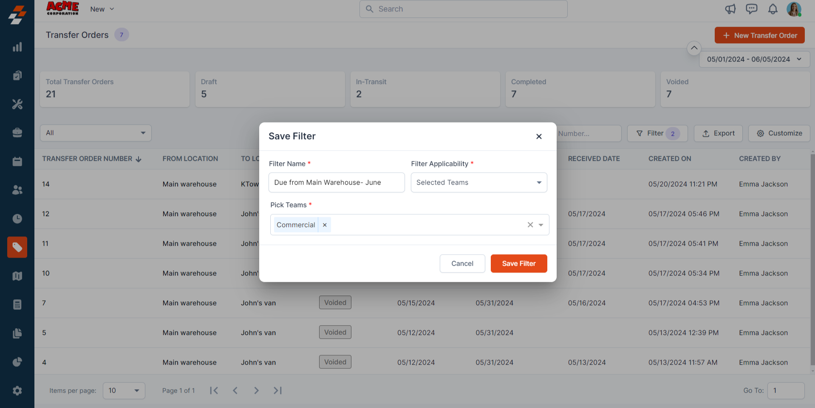Open the notifications bell
Viewport: 815px width, 408px height.
pos(773,9)
